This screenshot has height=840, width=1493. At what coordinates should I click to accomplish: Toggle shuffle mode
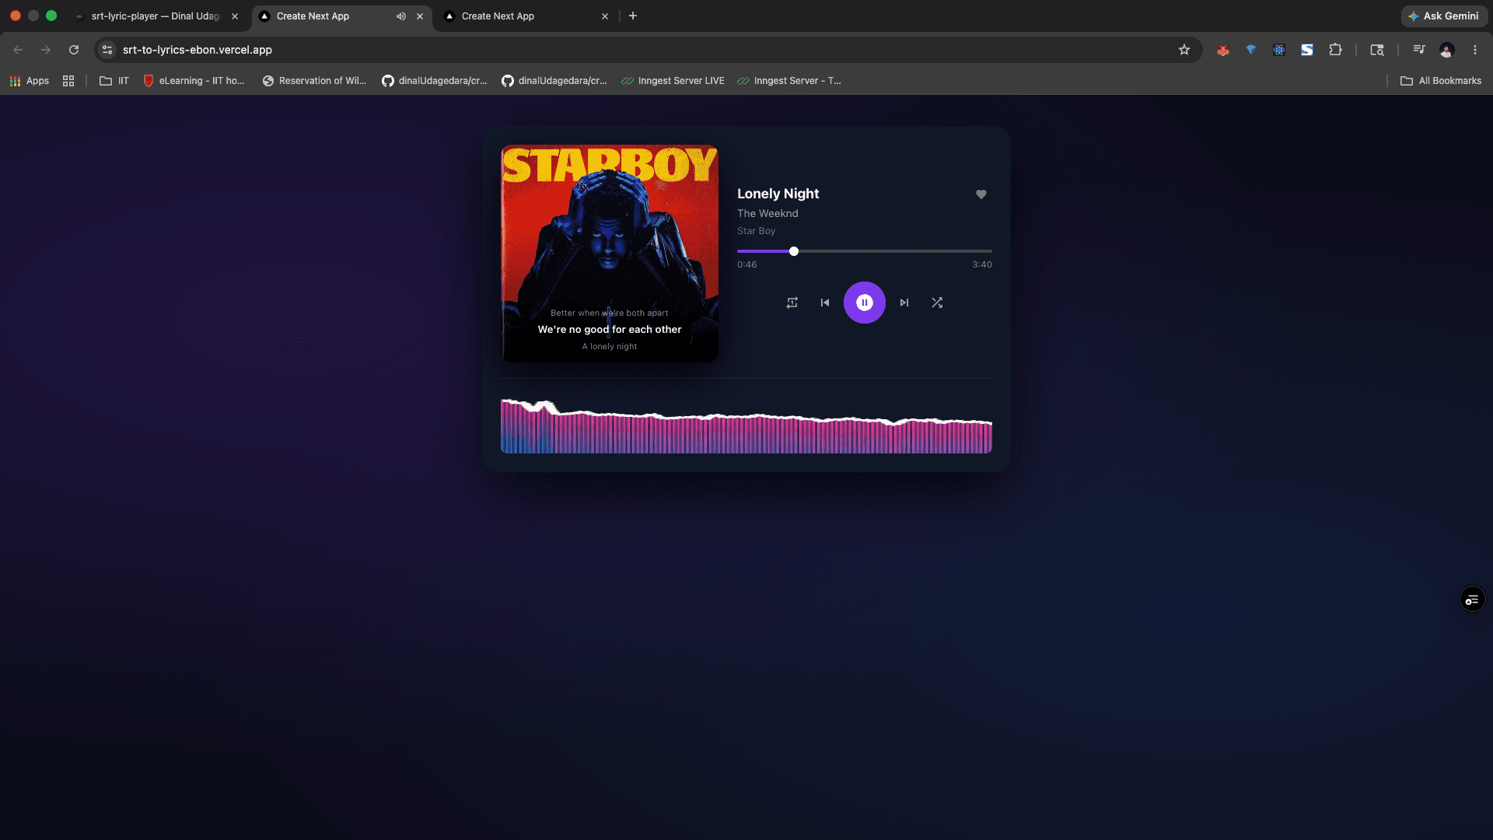(x=937, y=303)
